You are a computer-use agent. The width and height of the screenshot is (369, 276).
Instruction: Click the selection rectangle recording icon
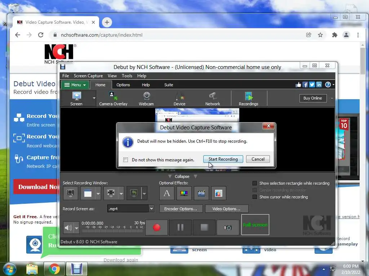111,193
